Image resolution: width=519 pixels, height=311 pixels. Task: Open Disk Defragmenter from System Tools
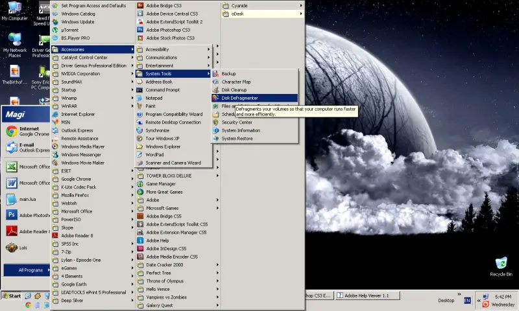tap(254, 98)
